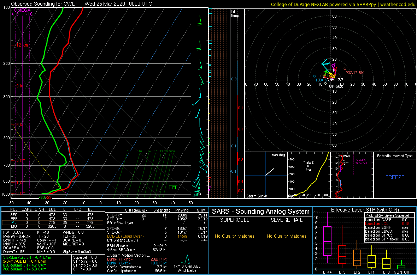Click the Potential Hazard Type header

[x=395, y=156]
